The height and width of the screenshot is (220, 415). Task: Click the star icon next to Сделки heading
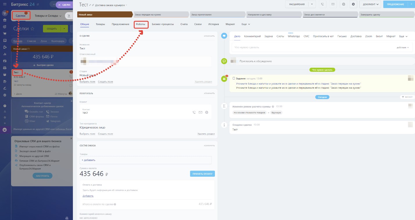(33, 29)
